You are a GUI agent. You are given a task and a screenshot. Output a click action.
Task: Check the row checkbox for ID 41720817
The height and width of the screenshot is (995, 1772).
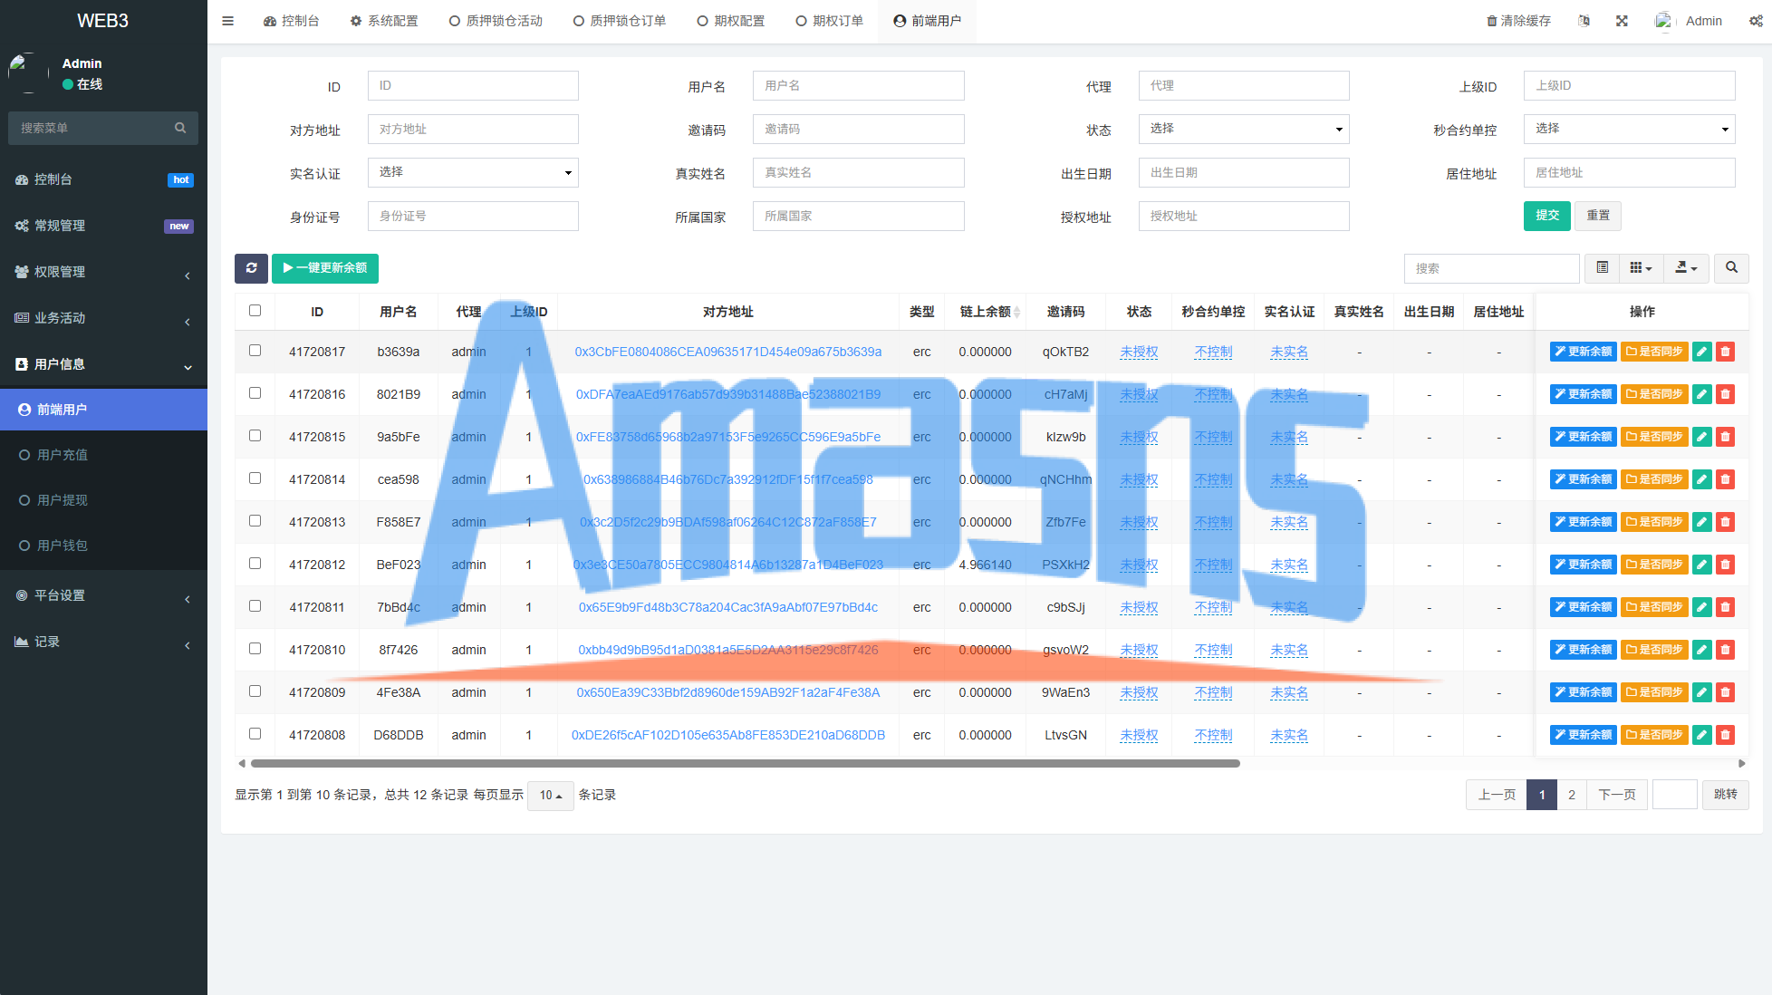255,351
